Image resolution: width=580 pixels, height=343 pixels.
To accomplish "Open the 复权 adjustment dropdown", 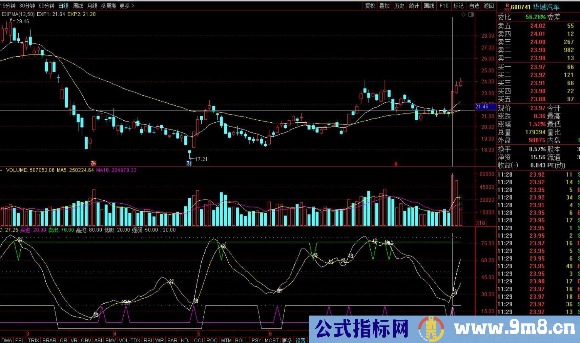I will (x=370, y=6).
